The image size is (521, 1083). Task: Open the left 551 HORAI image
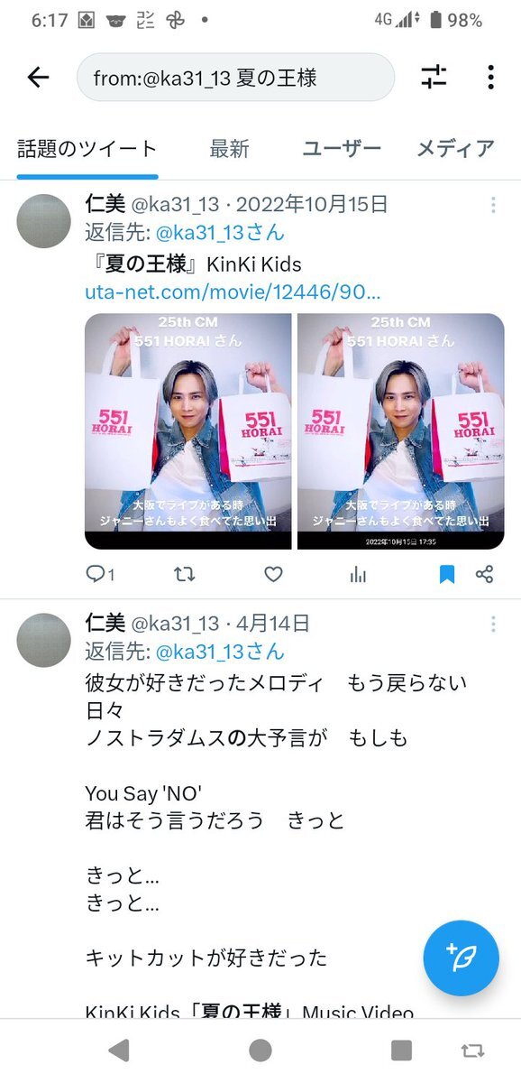pos(188,431)
